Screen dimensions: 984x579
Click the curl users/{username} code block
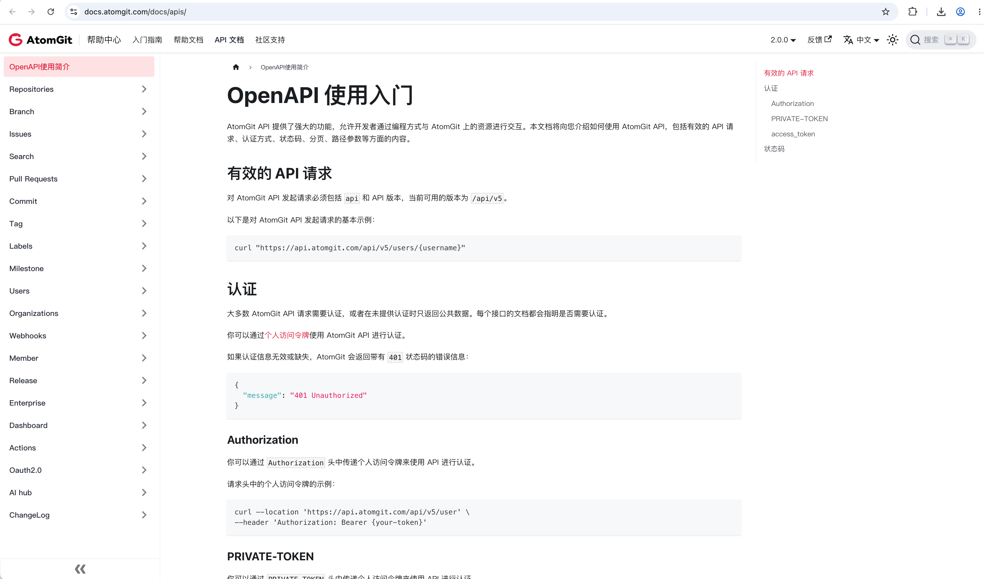[x=484, y=248]
